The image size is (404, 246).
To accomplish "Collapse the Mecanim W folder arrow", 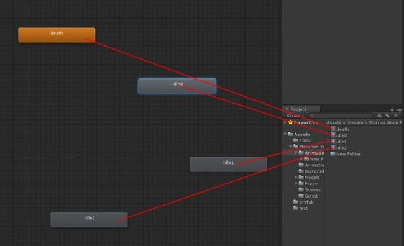I will (290, 147).
